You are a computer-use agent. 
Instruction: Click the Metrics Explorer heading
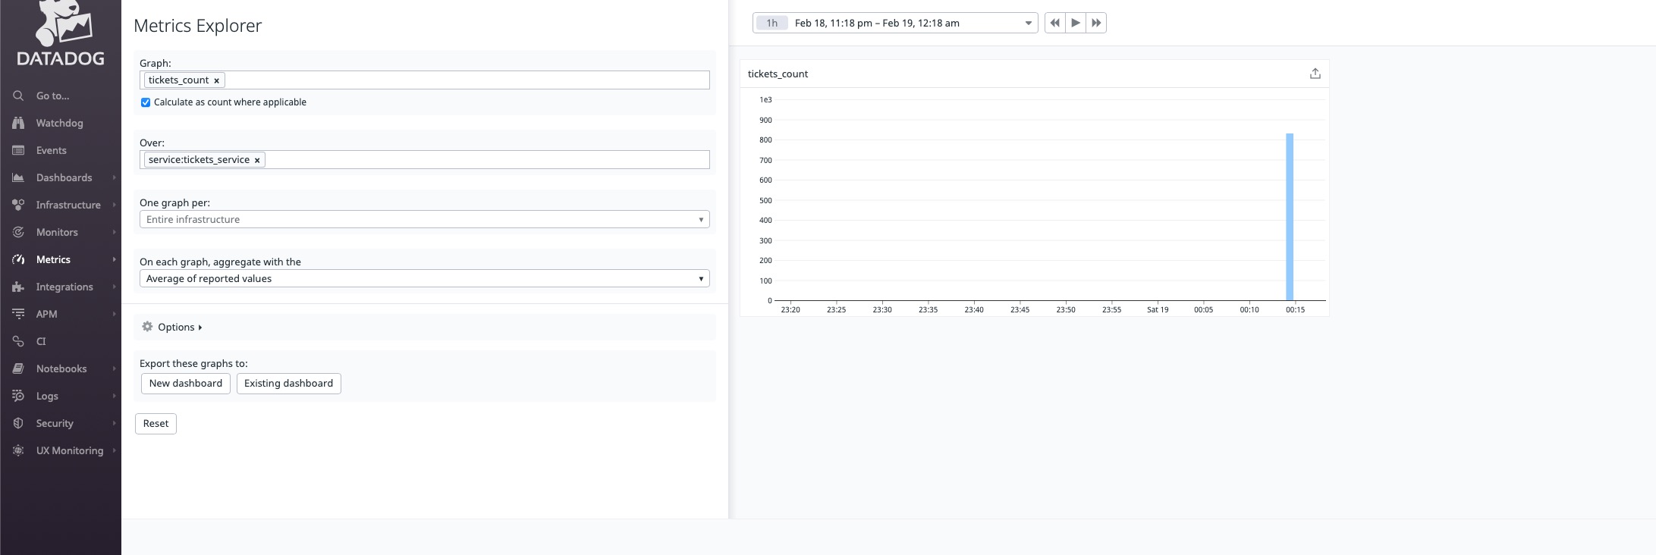tap(198, 25)
